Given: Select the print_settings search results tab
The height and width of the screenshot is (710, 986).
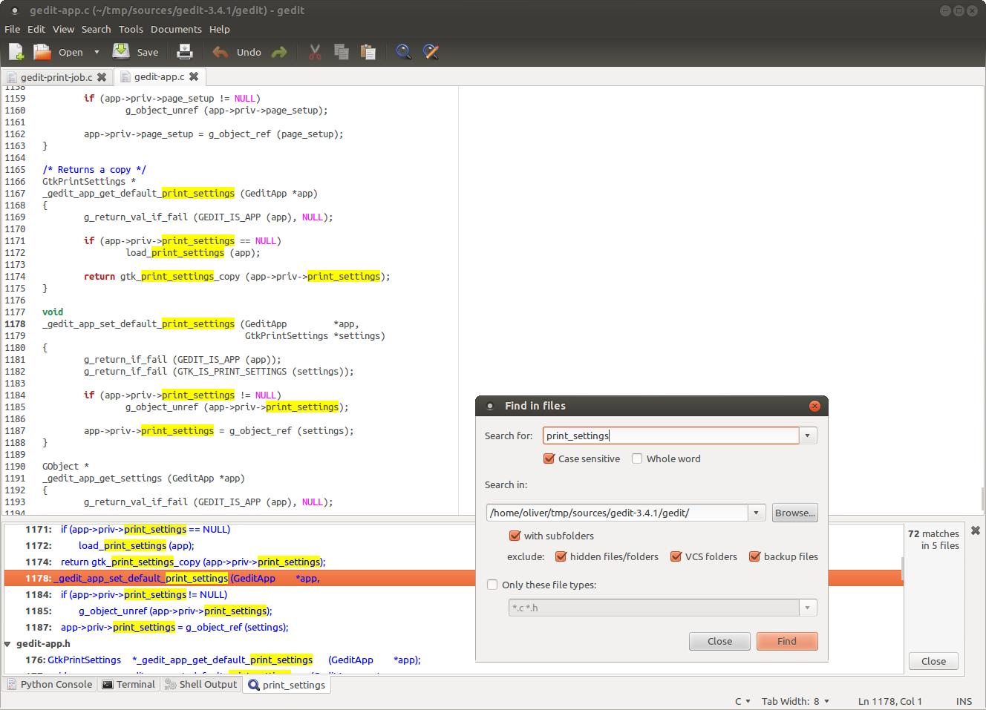Looking at the screenshot, I should pyautogui.click(x=287, y=685).
